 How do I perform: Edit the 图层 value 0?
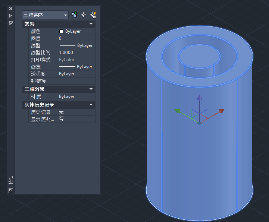[x=77, y=38]
